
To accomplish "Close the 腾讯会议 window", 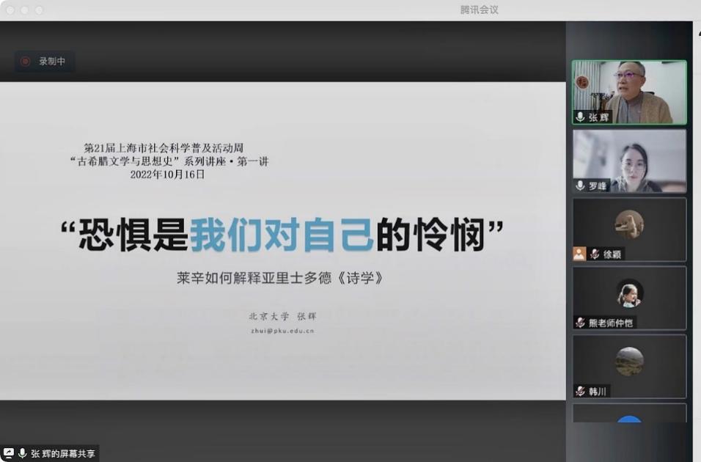I will click(x=10, y=10).
